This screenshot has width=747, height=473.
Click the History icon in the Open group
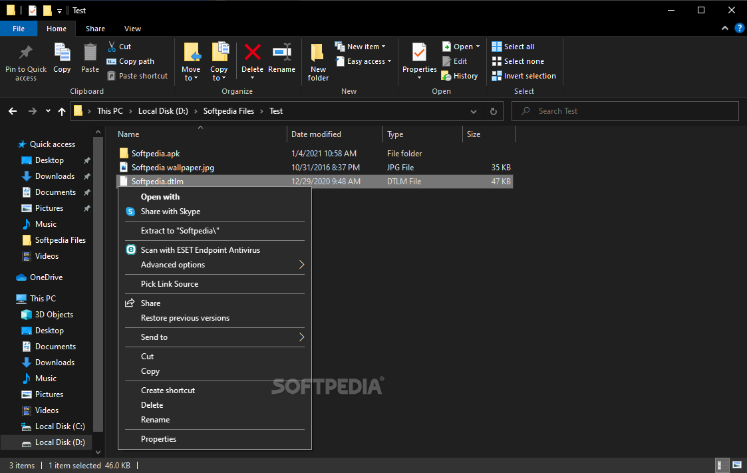(x=446, y=76)
